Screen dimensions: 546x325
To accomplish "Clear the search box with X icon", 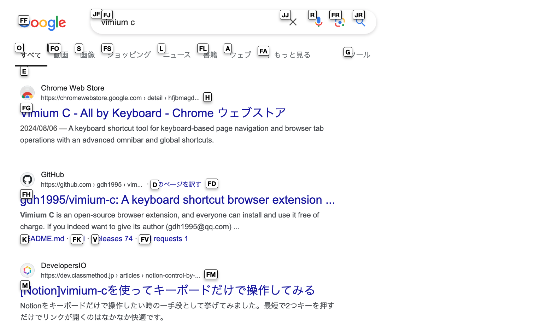I will pos(293,22).
